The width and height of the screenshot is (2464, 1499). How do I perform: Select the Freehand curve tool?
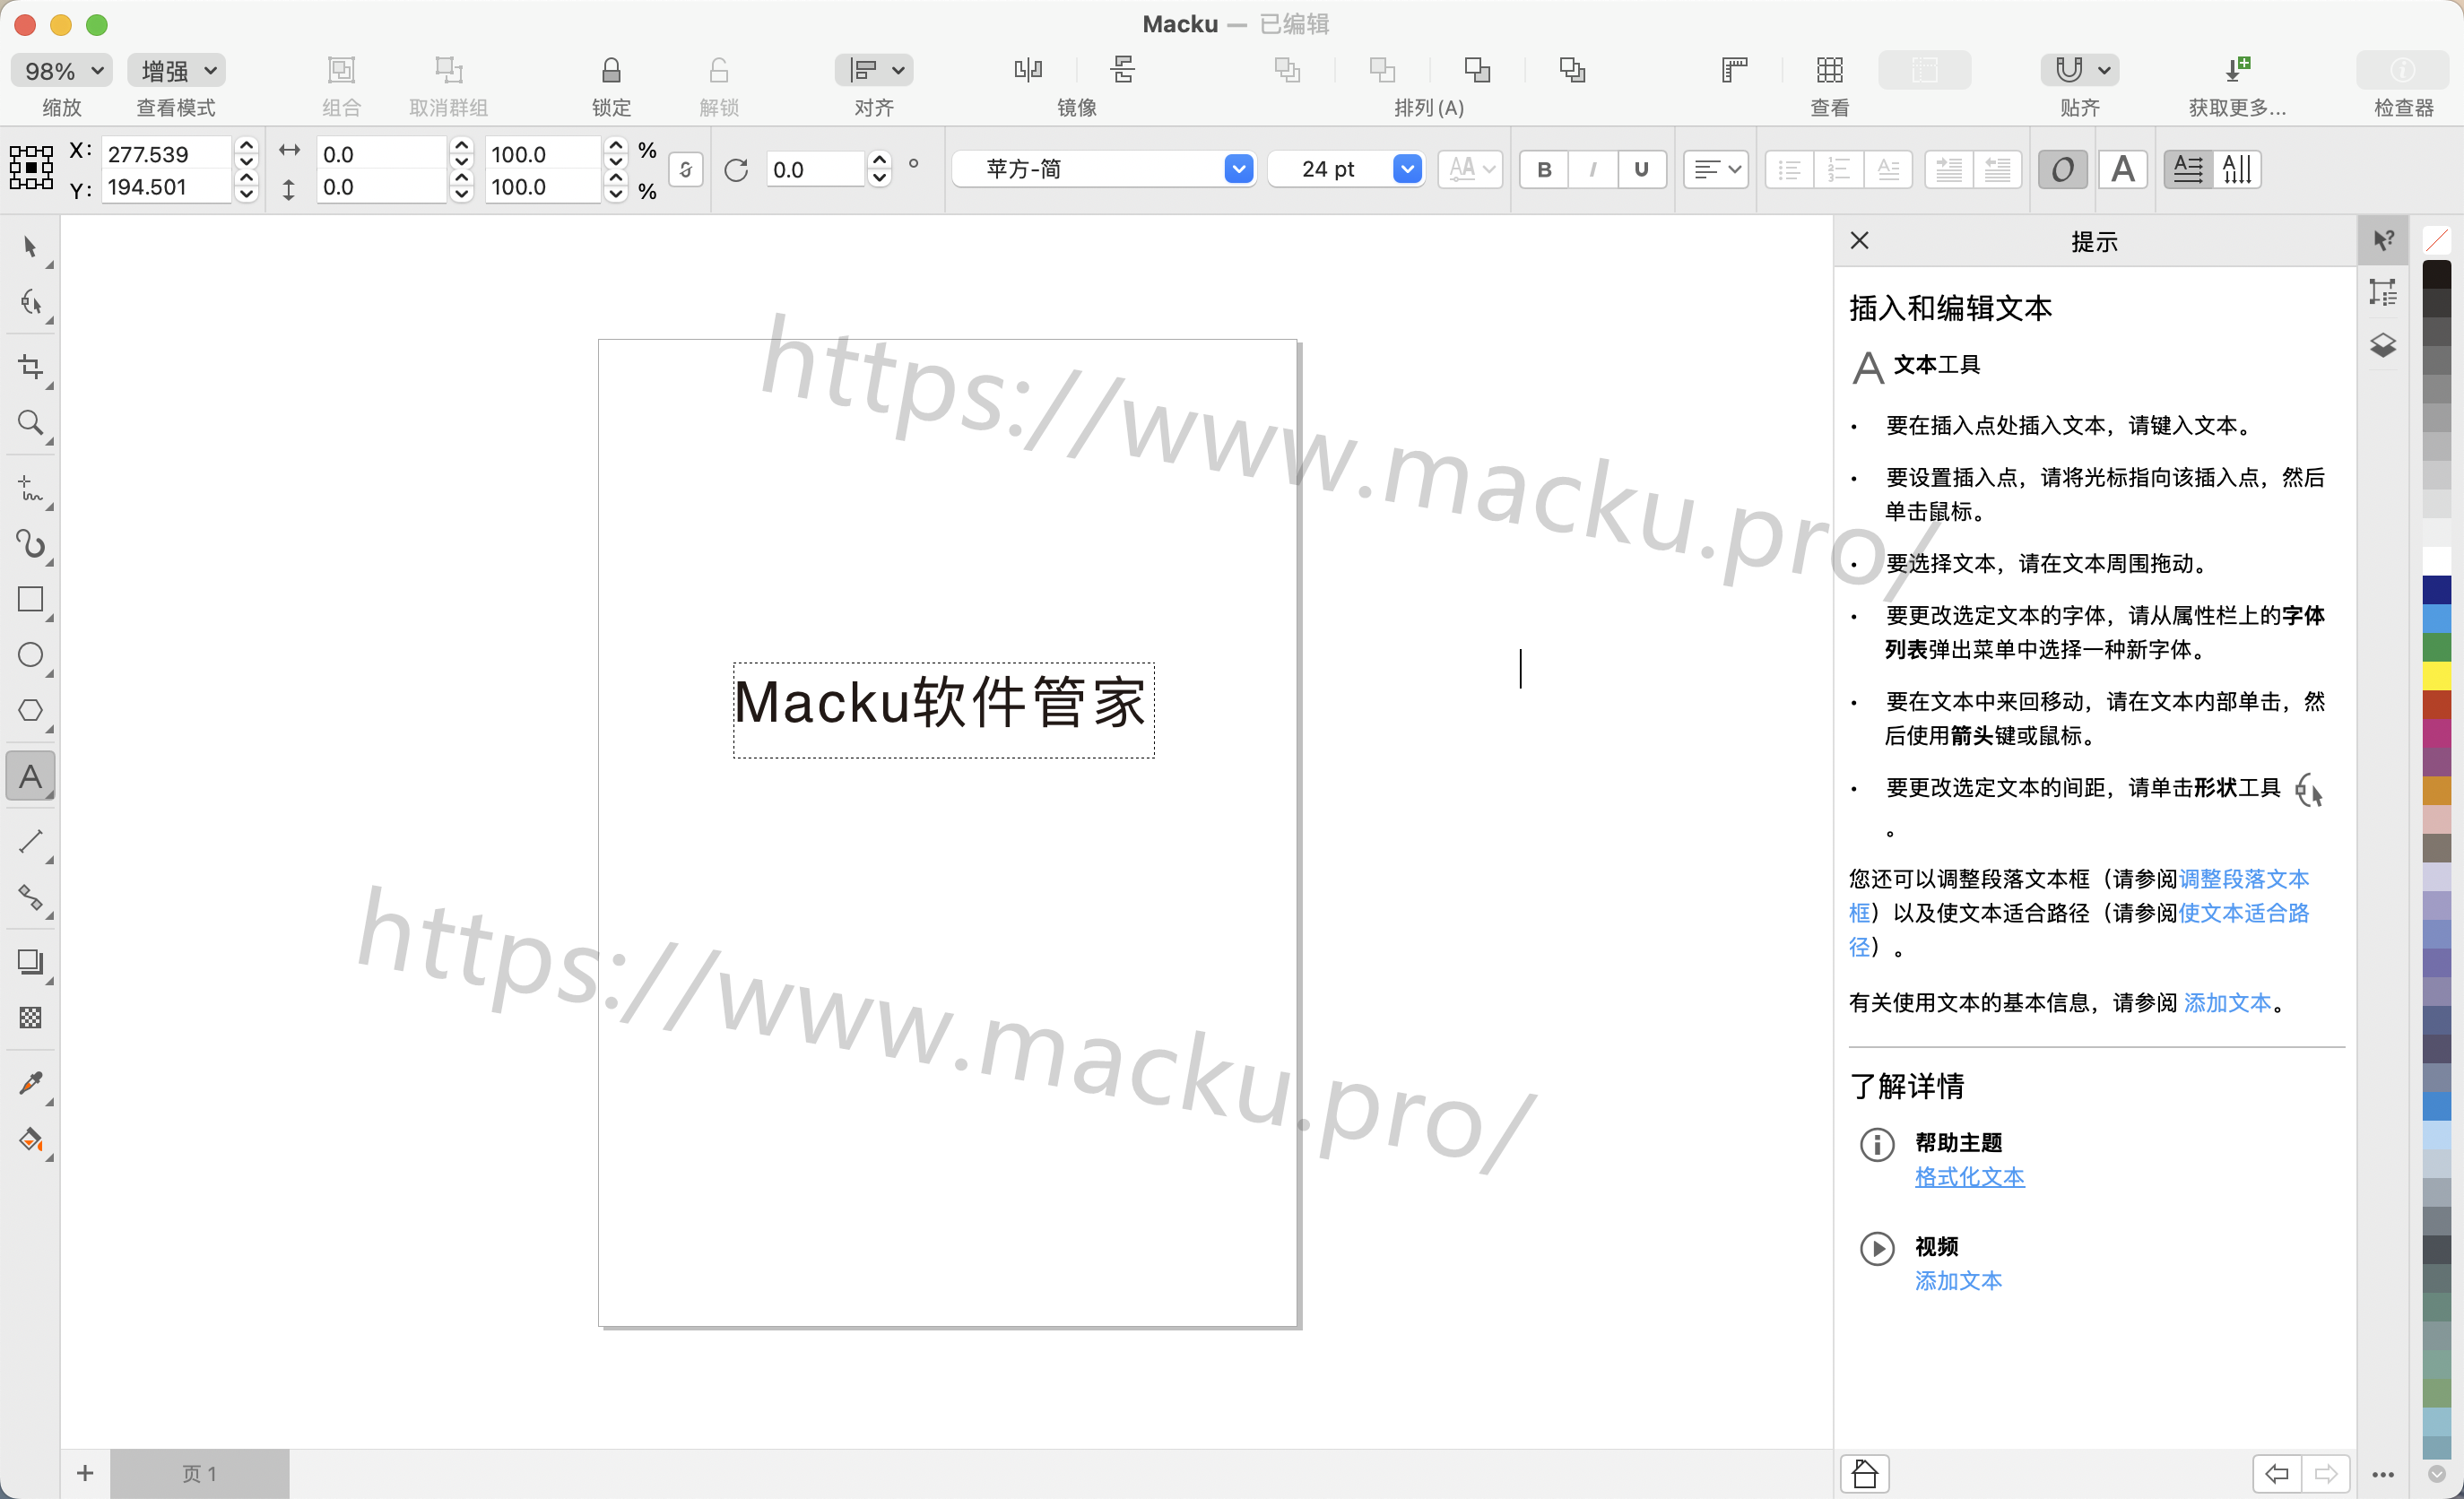[x=30, y=488]
